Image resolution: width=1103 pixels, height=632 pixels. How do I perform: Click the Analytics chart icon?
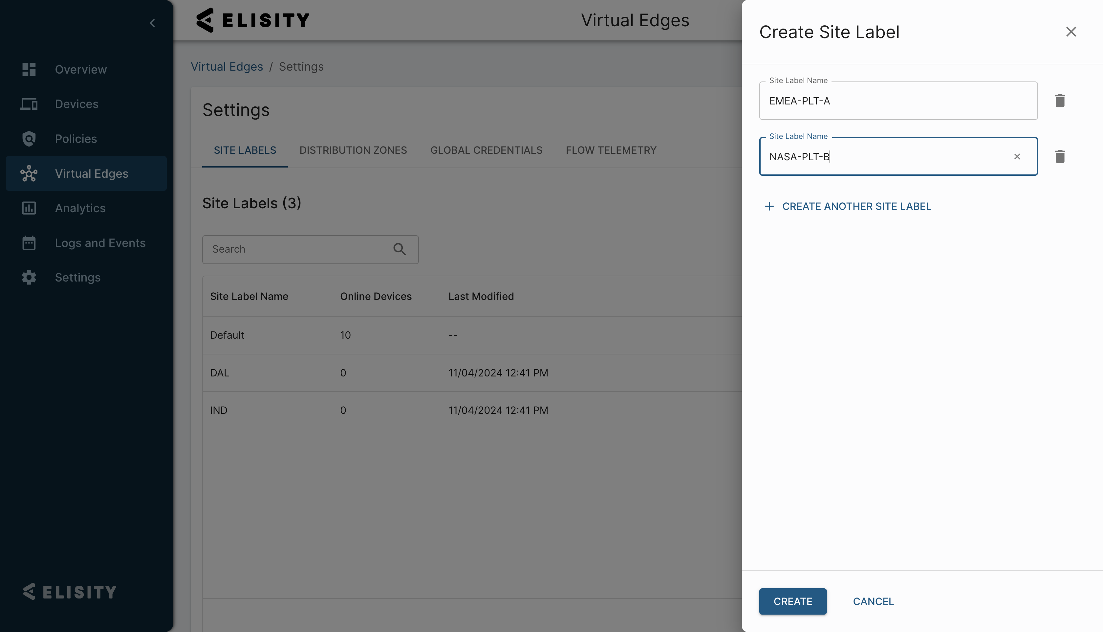[29, 208]
